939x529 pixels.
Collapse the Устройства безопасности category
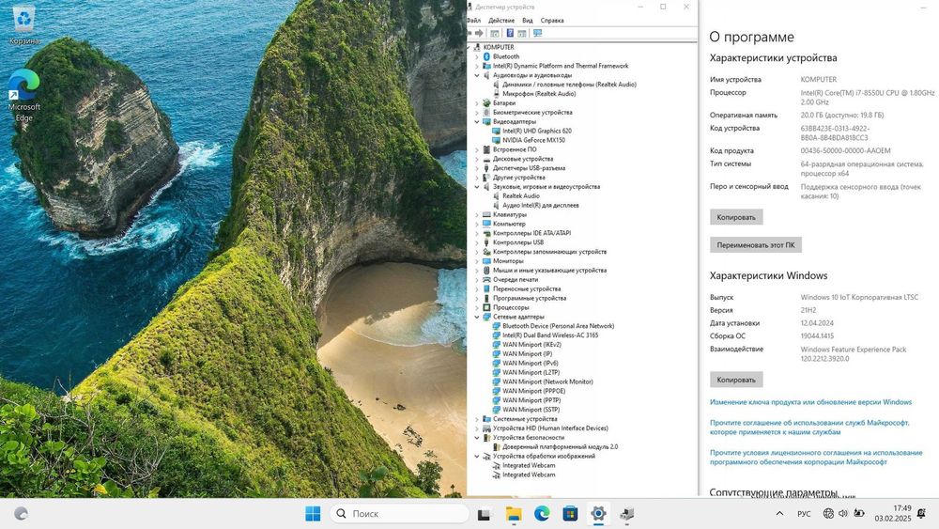pos(477,437)
